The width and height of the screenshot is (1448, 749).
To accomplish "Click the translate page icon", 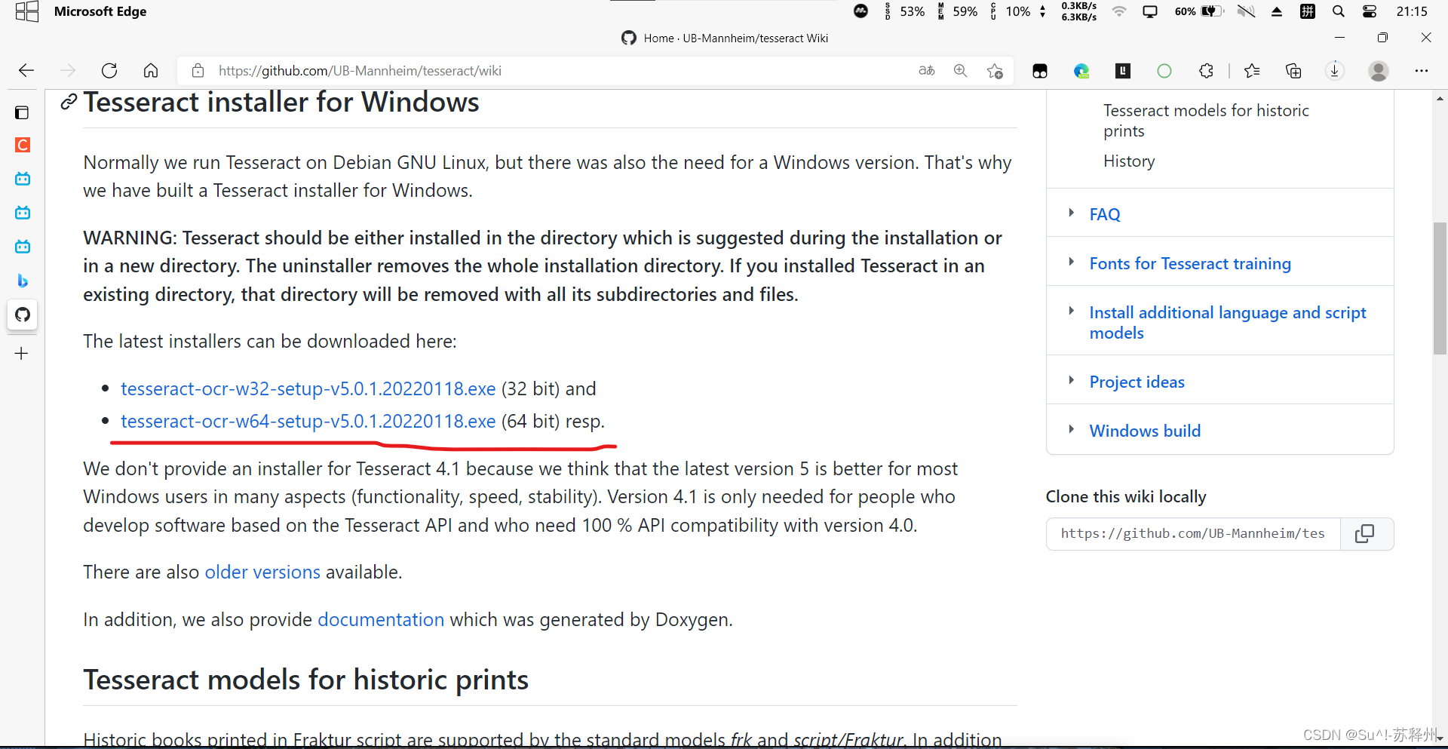I will click(927, 71).
